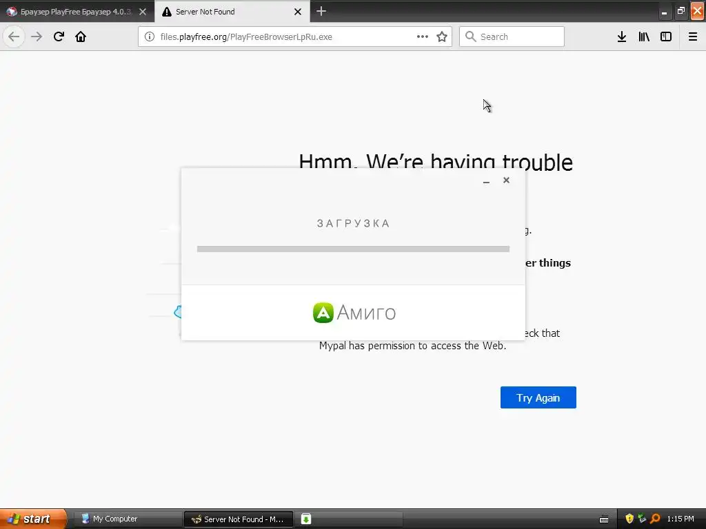Open a new tab with plus button
This screenshot has width=706, height=529.
tap(321, 11)
